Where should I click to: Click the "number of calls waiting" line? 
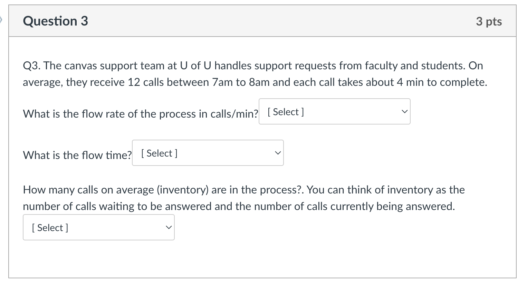(x=239, y=206)
